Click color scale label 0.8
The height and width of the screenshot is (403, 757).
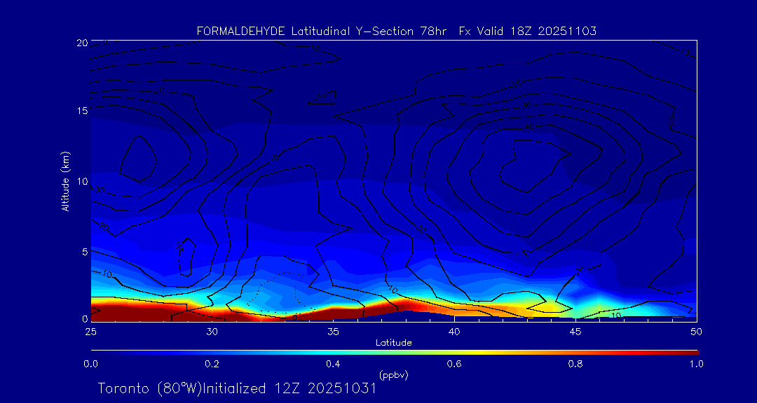click(575, 364)
